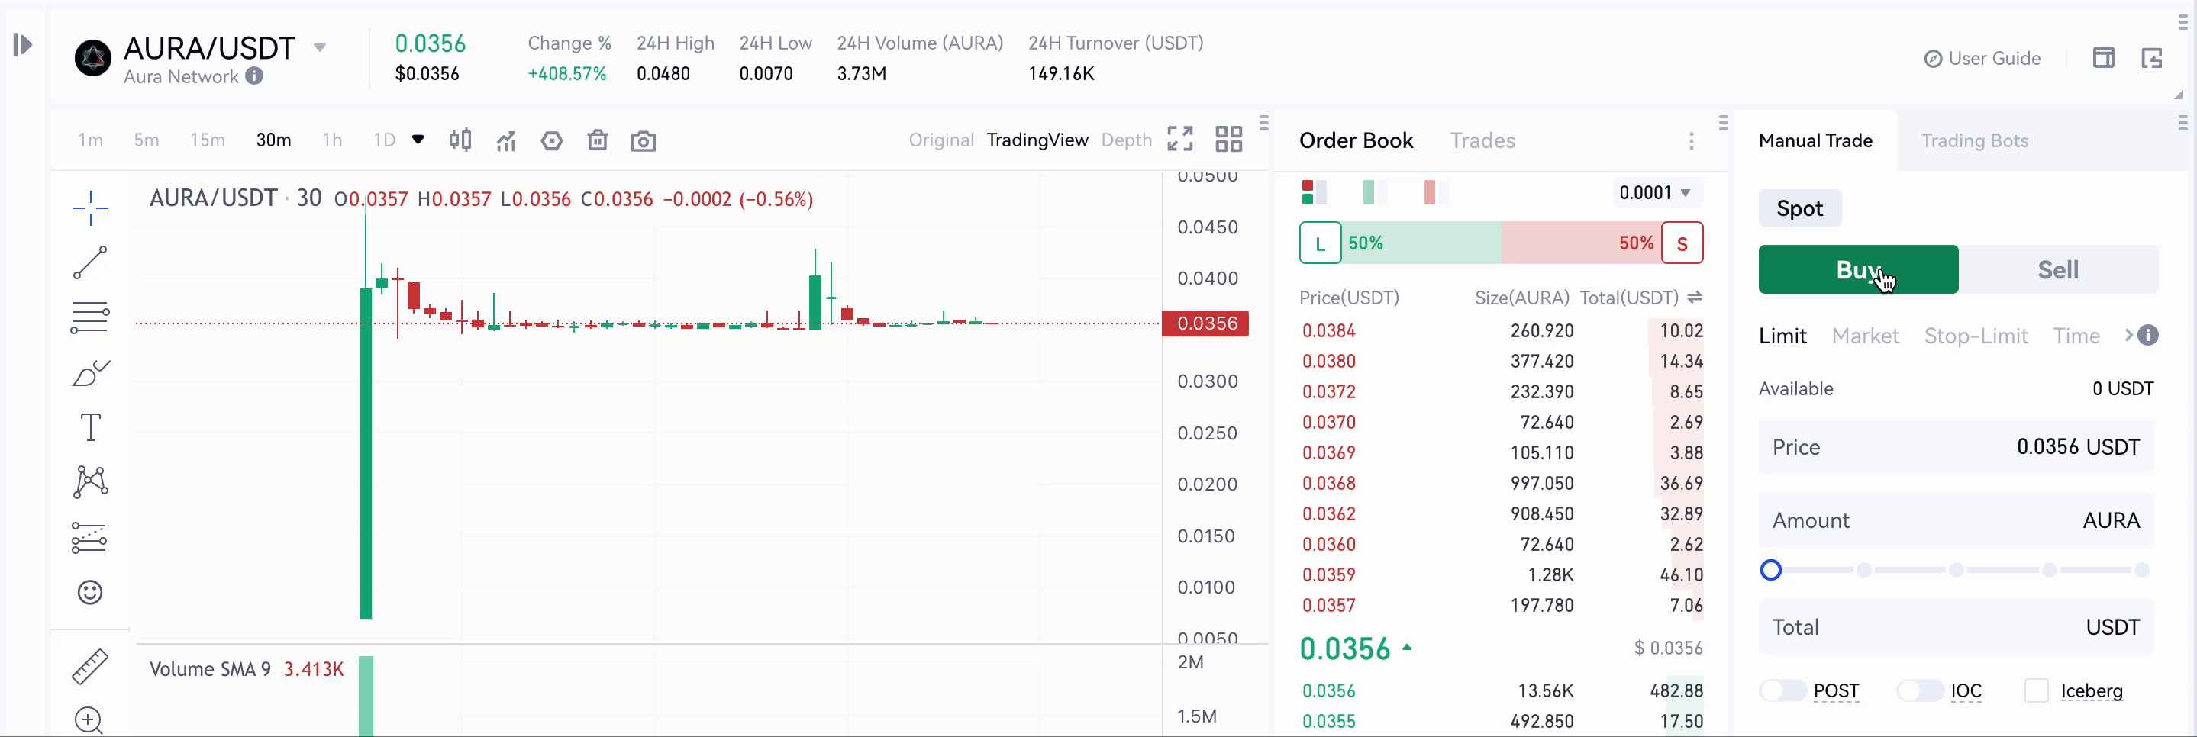Click the Spot trading button

(1799, 208)
